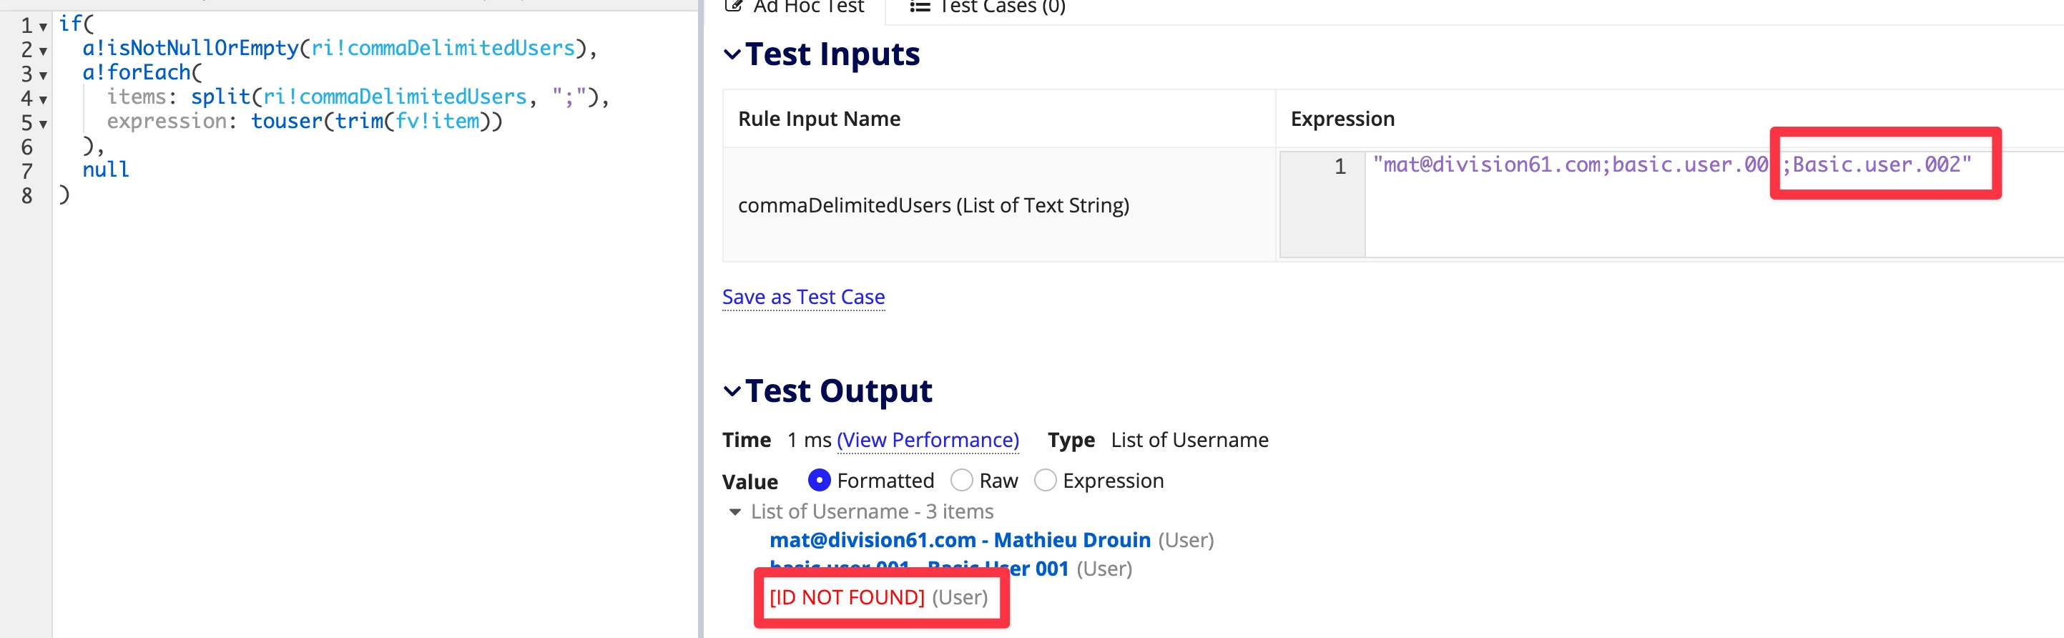Image resolution: width=2064 pixels, height=638 pixels.
Task: Click the Test Cases list icon
Action: pyautogui.click(x=920, y=6)
